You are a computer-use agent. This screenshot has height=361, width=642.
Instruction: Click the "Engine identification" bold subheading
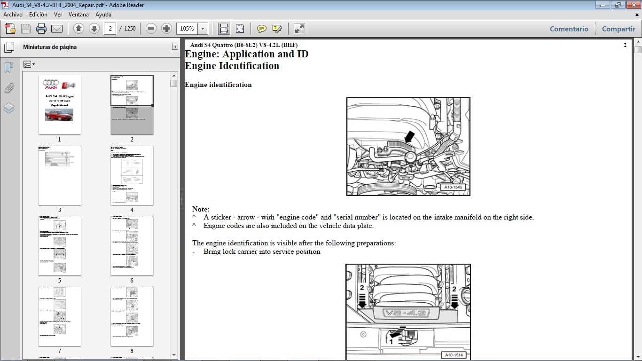(x=218, y=85)
